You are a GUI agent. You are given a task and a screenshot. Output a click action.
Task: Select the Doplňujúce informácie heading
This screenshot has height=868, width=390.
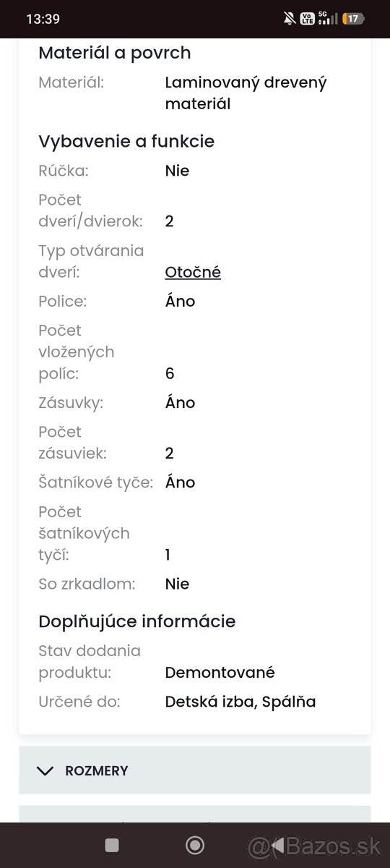tap(137, 621)
